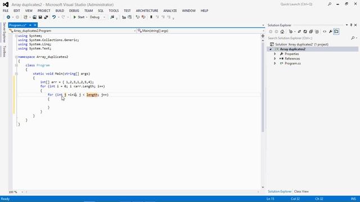Collapse the class Program code block
This screenshot has width=360, height=202.
click(x=16, y=65)
